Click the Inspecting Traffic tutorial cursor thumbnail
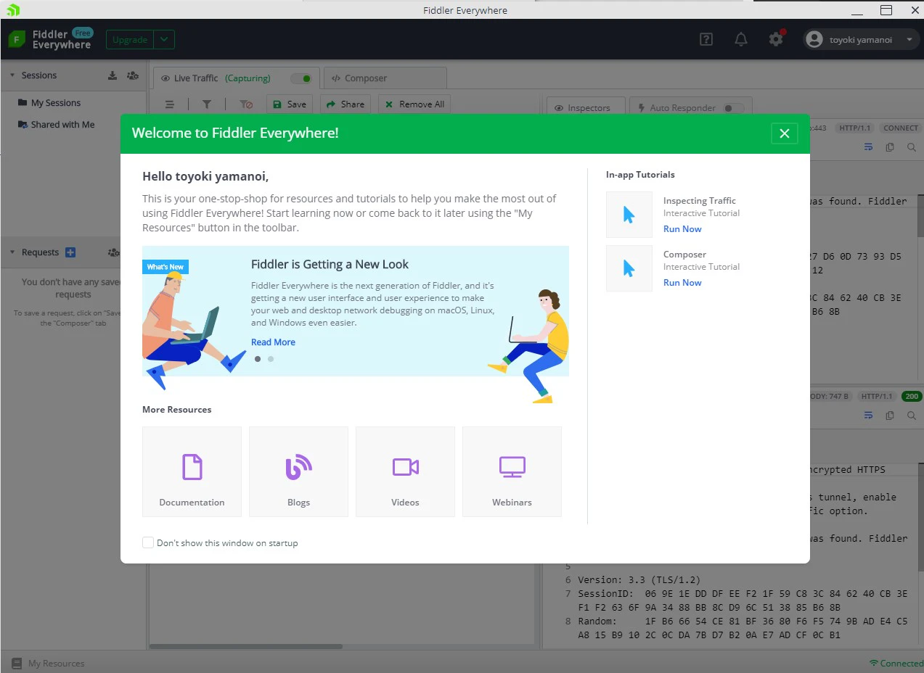 click(x=629, y=215)
